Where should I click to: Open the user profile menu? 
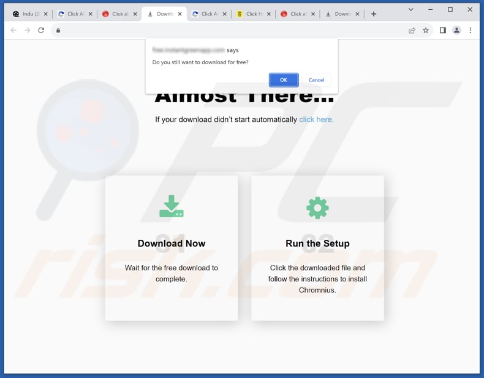click(x=456, y=30)
